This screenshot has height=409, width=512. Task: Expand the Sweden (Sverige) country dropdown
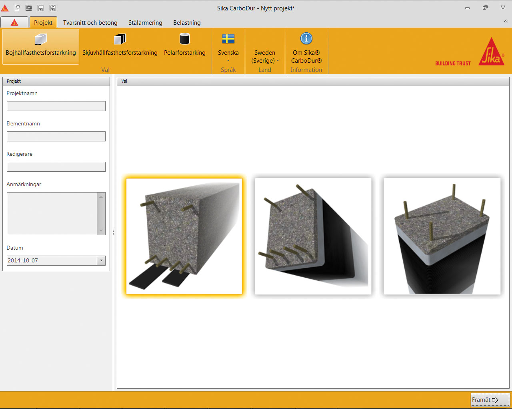coord(265,57)
